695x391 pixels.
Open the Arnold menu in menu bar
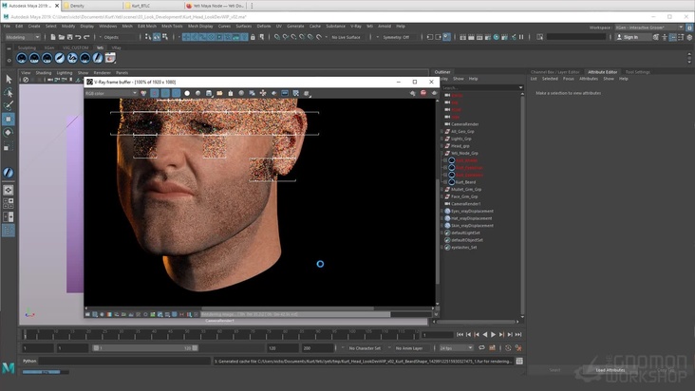click(384, 26)
